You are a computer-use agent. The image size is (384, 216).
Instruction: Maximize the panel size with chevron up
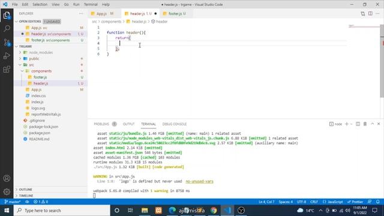(372, 124)
